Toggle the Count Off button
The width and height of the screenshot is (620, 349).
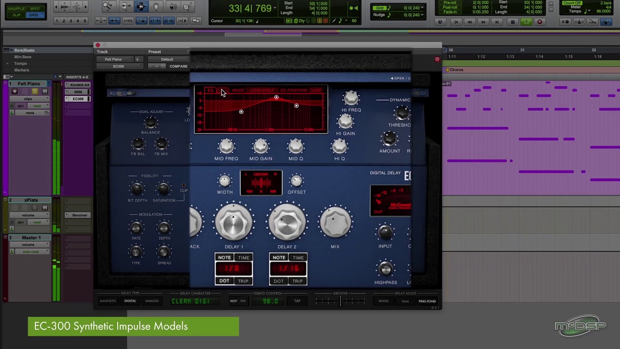pos(572,3)
